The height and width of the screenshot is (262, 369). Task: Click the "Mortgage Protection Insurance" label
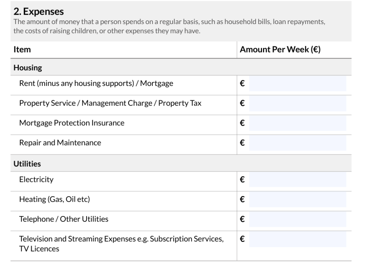point(72,123)
